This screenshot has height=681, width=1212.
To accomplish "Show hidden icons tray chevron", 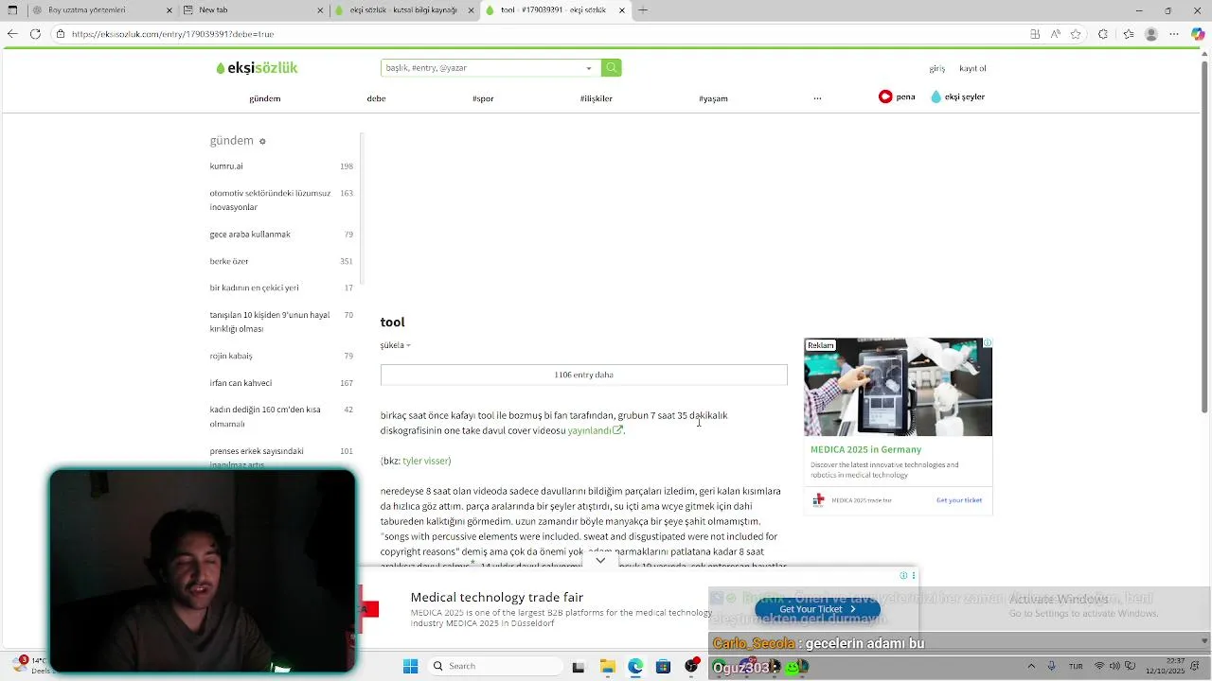I will tap(1031, 667).
